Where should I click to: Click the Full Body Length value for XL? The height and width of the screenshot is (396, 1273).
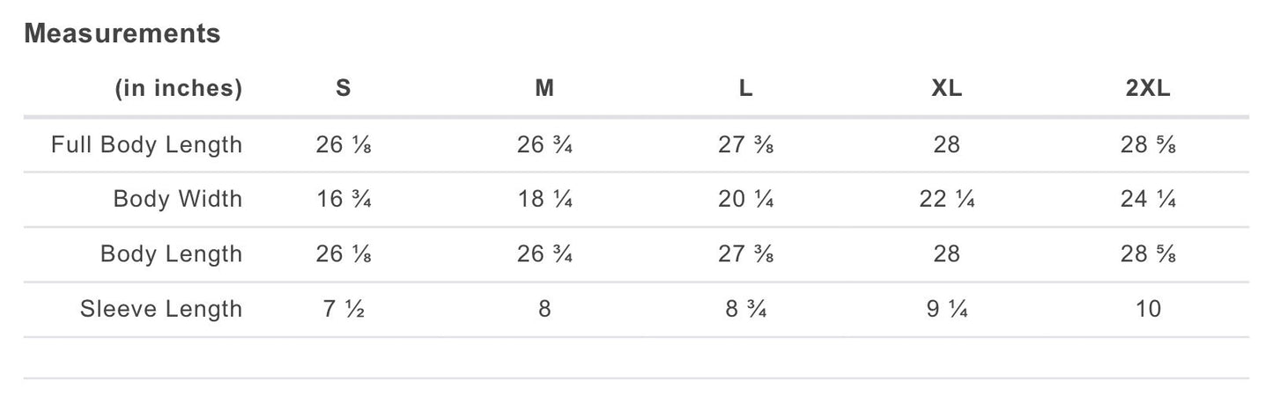(x=947, y=144)
